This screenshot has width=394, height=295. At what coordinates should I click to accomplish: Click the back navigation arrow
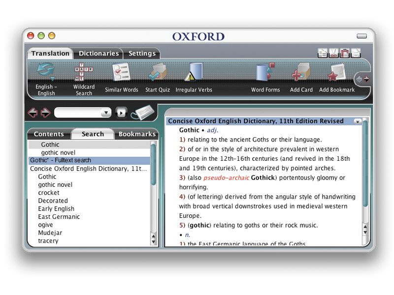[x=33, y=113]
